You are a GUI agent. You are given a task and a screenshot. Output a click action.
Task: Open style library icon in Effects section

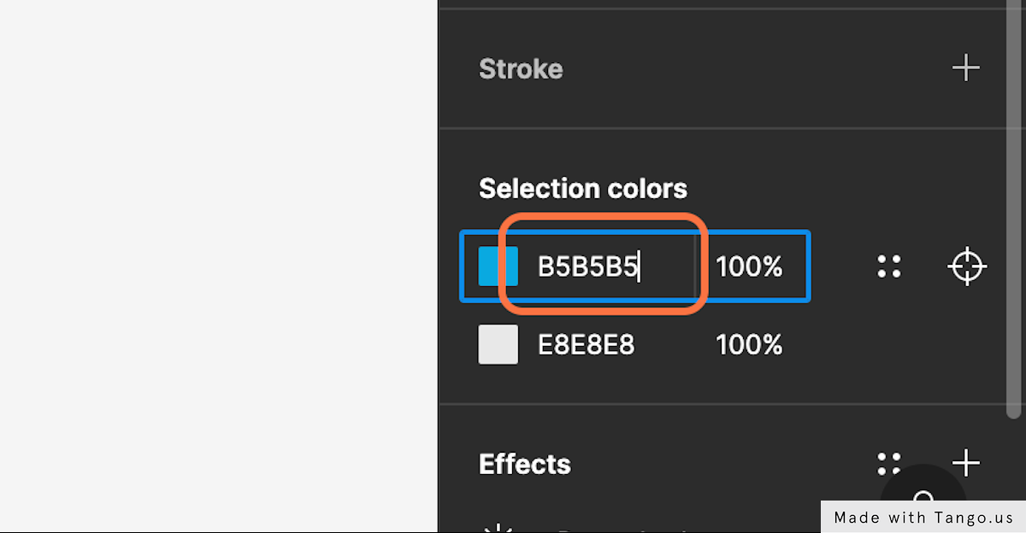coord(889,464)
